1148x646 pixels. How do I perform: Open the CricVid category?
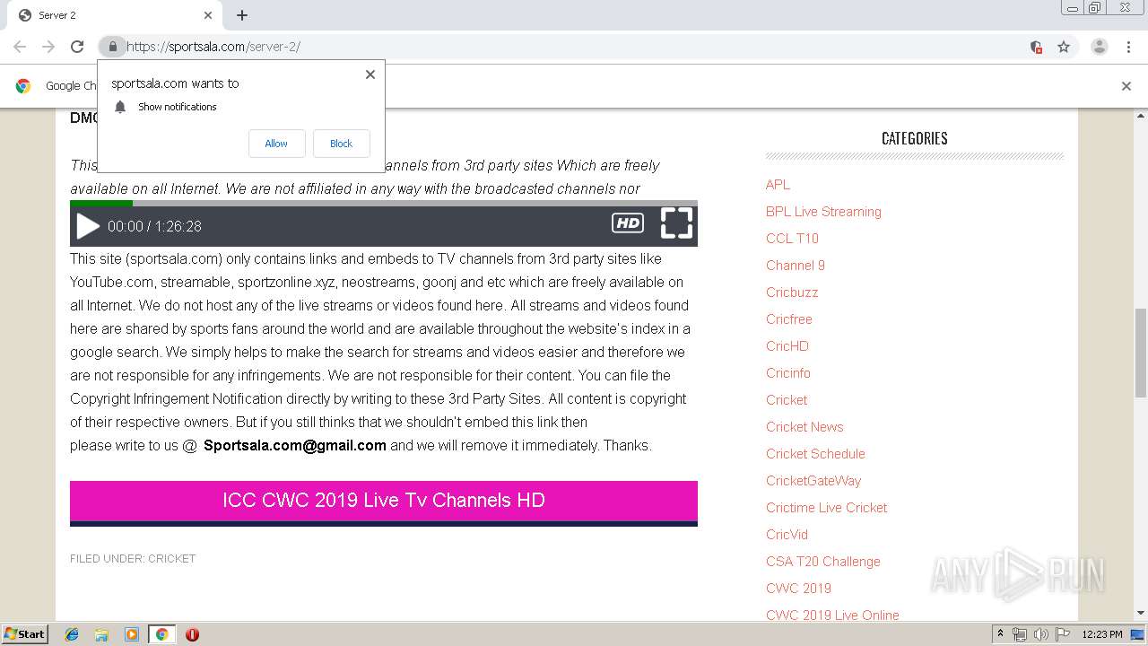pyautogui.click(x=787, y=534)
